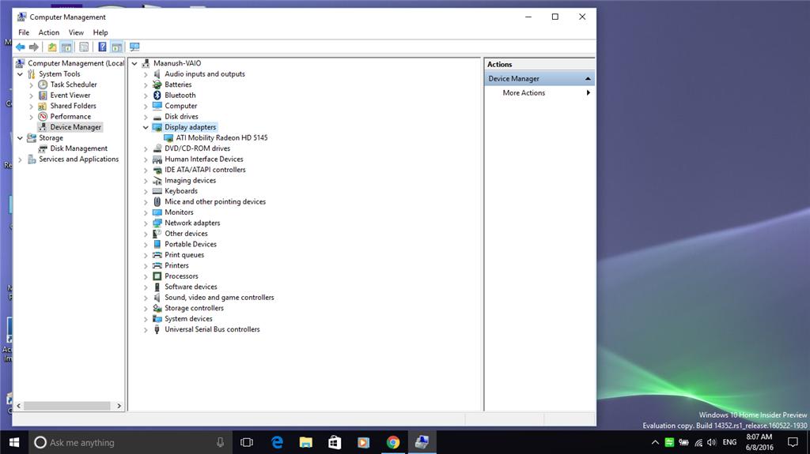Screen dimensions: 810x454
Task: Open the Help menu
Action: pyautogui.click(x=100, y=32)
